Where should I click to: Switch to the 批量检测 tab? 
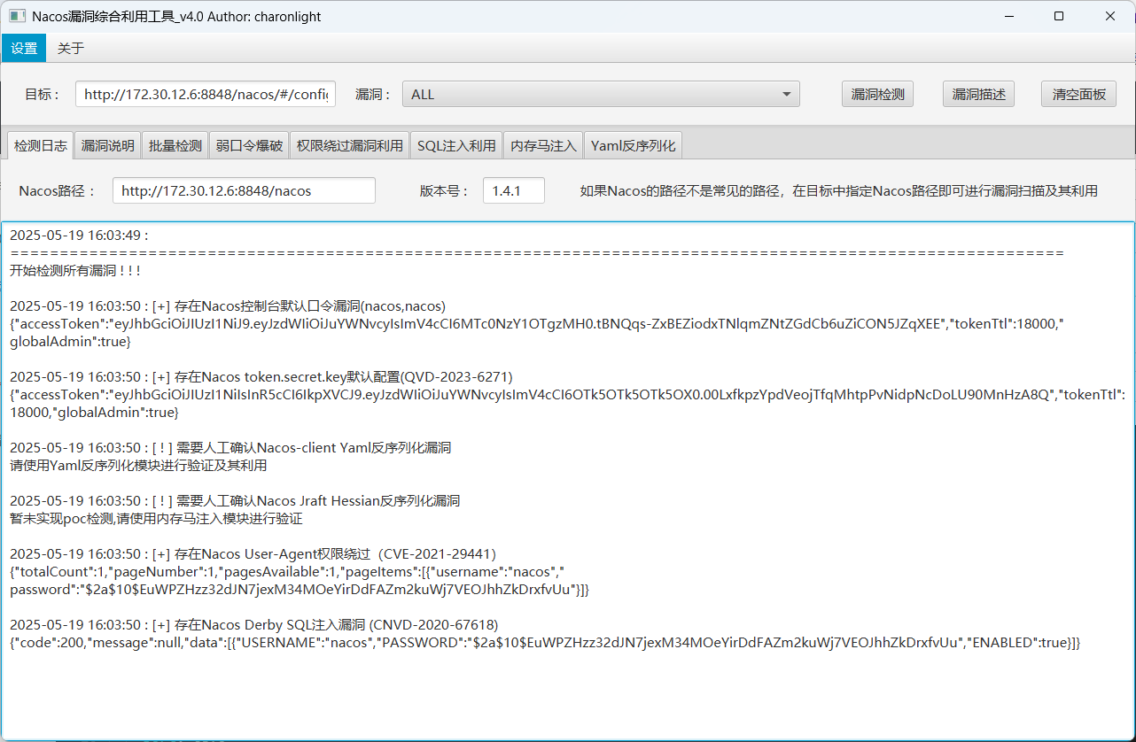175,146
